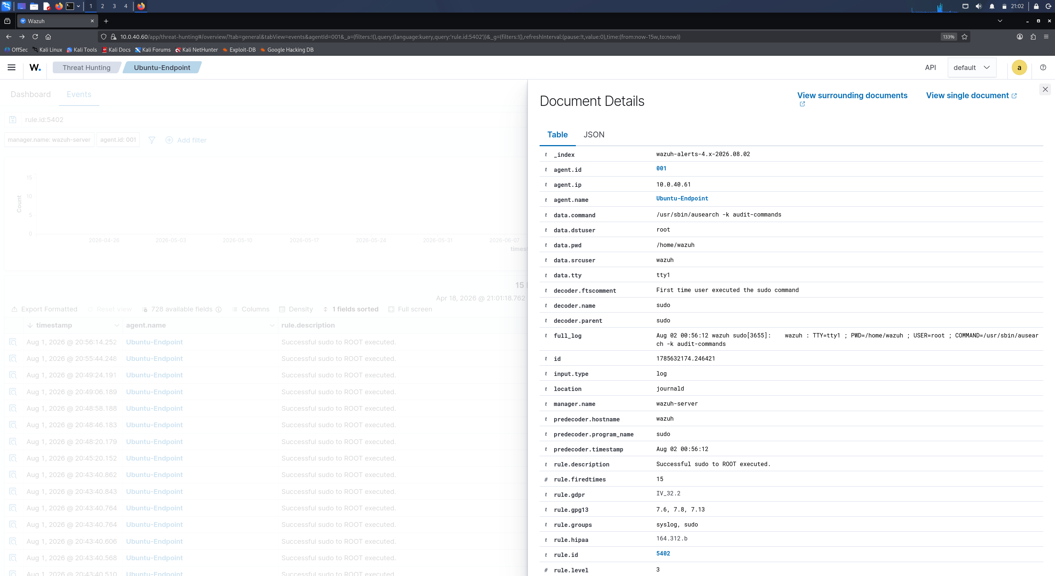This screenshot has height=576, width=1055.
Task: Click the agent.ip value 10.0.40.61
Action: (x=673, y=184)
